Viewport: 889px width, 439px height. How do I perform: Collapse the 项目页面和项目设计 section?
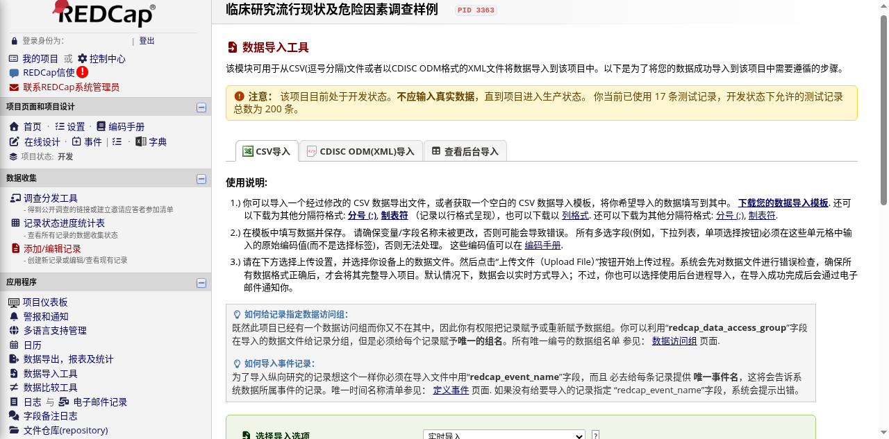click(201, 107)
